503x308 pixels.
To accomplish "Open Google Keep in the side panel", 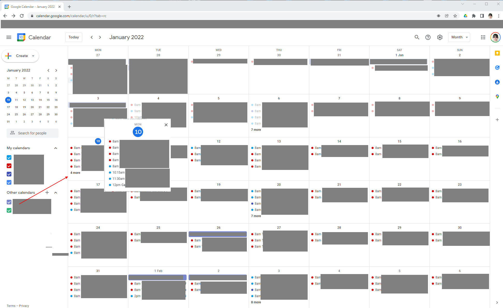I will [x=497, y=53].
